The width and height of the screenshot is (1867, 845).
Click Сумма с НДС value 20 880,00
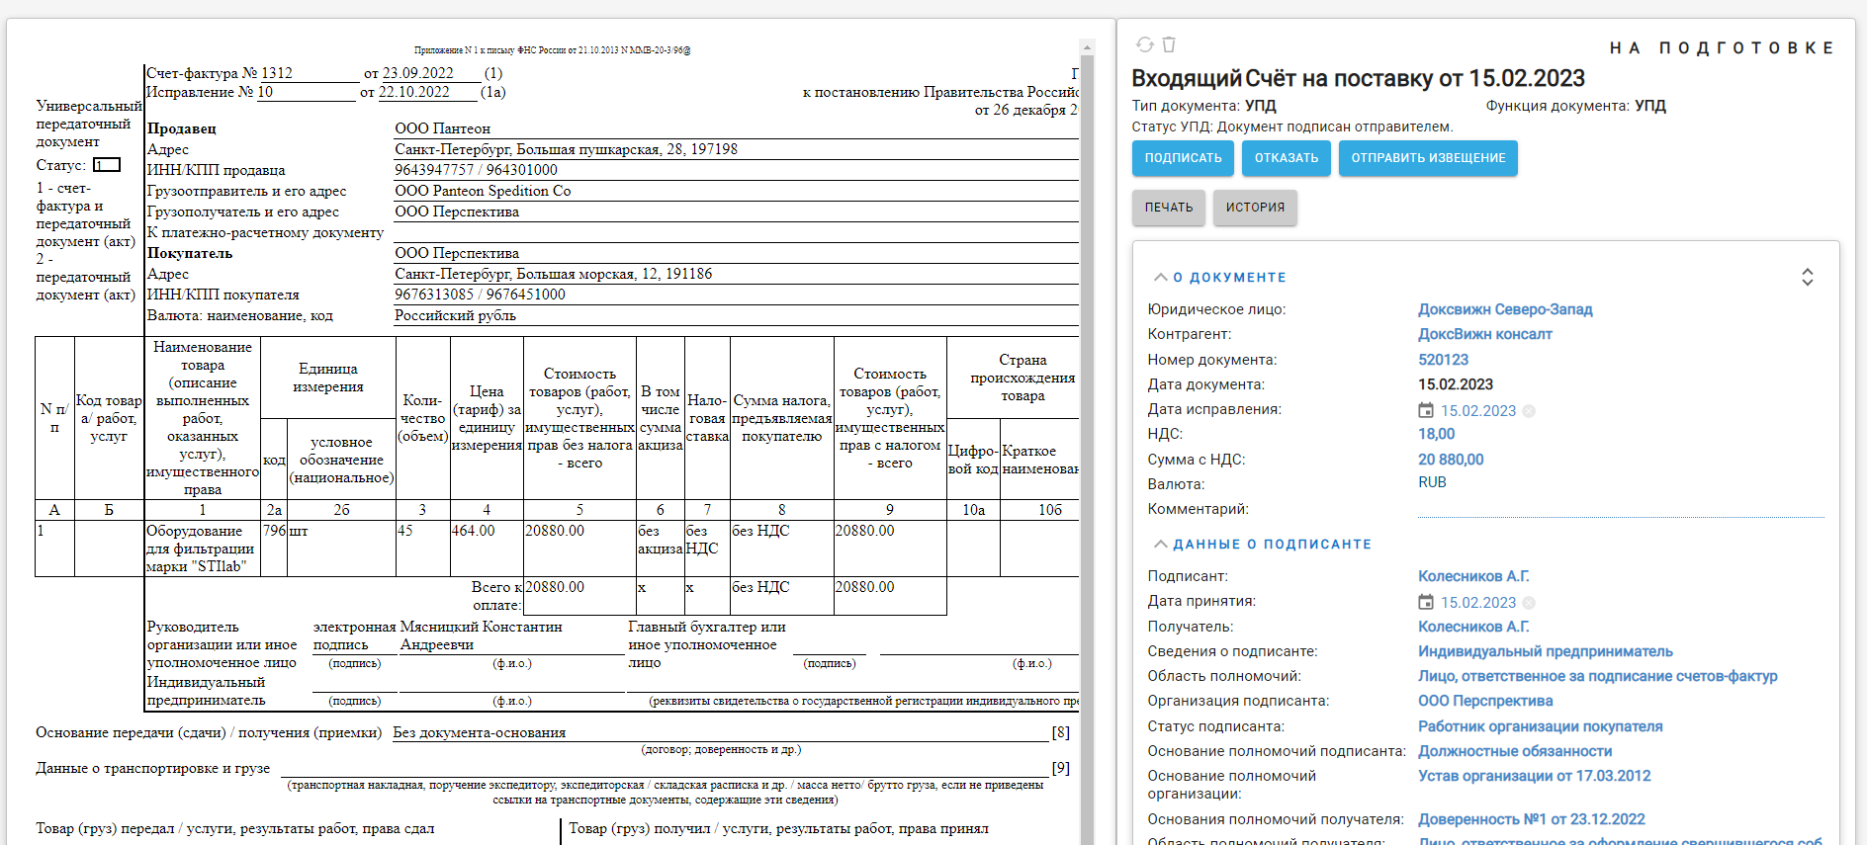point(1451,460)
